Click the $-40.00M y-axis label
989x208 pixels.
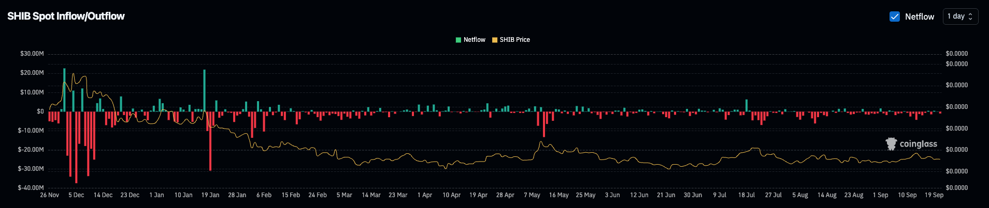[31, 188]
